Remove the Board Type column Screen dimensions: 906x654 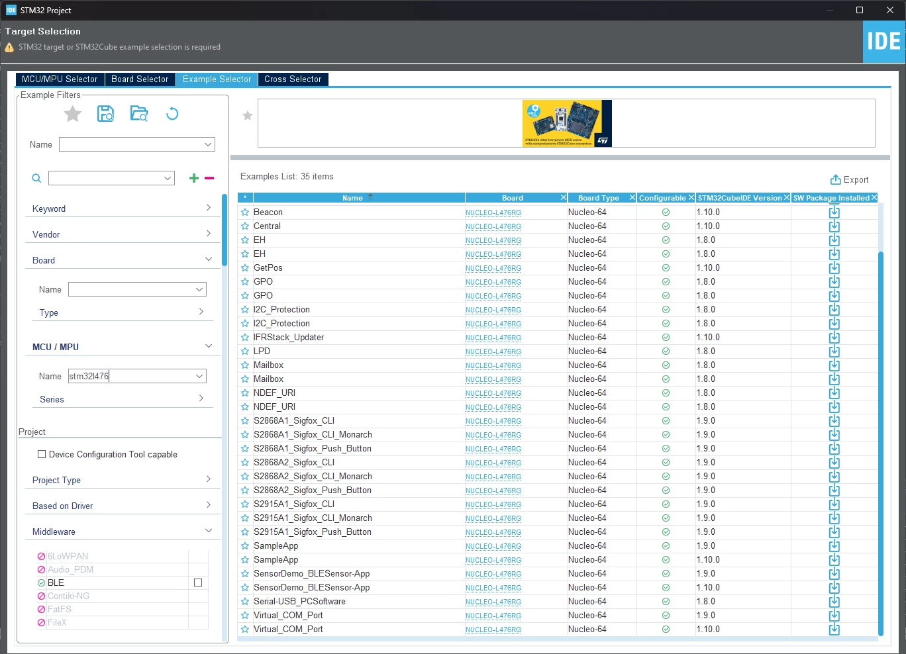(632, 198)
